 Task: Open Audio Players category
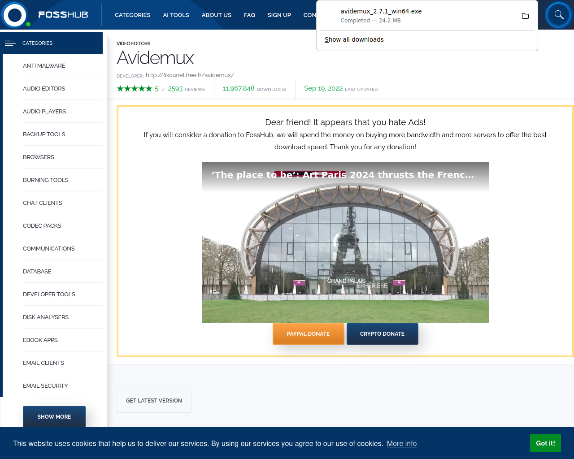(44, 111)
